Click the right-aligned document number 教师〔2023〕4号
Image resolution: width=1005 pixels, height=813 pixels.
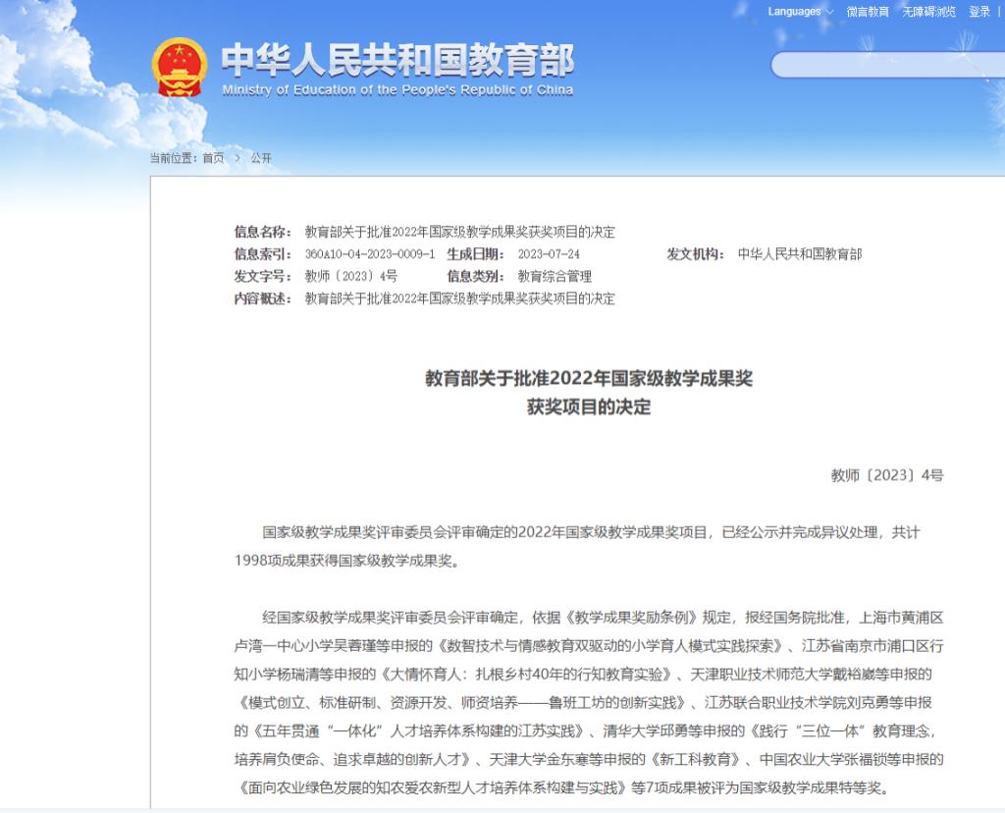coord(887,475)
